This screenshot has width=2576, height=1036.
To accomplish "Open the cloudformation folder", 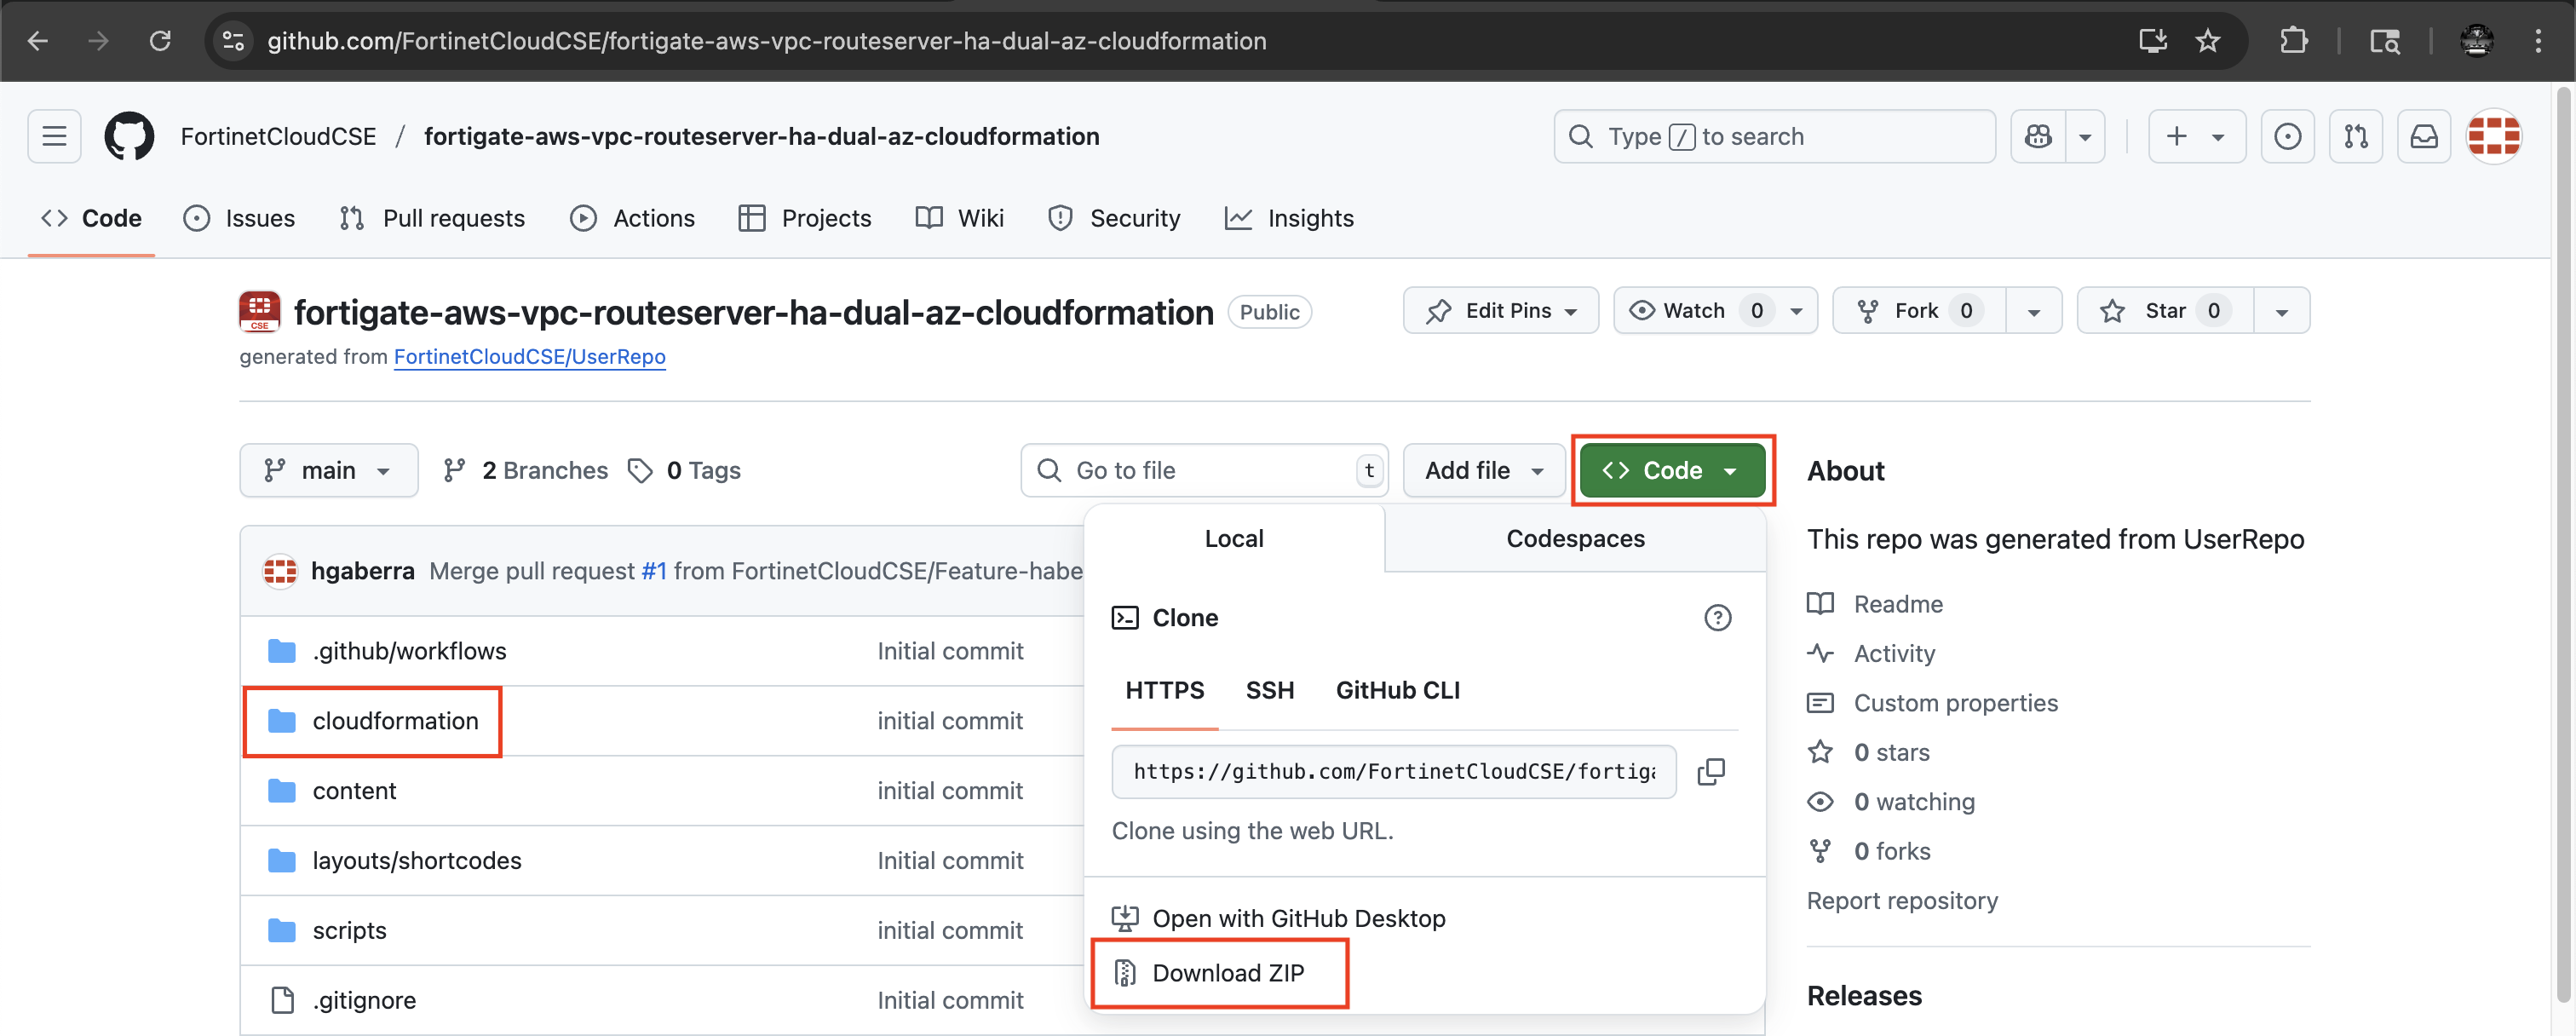I will [x=395, y=721].
